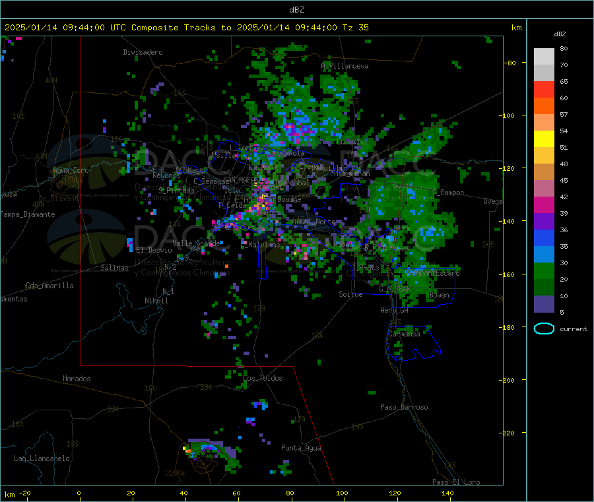Click the Punta_Agua place label
The image size is (594, 502).
click(x=301, y=448)
